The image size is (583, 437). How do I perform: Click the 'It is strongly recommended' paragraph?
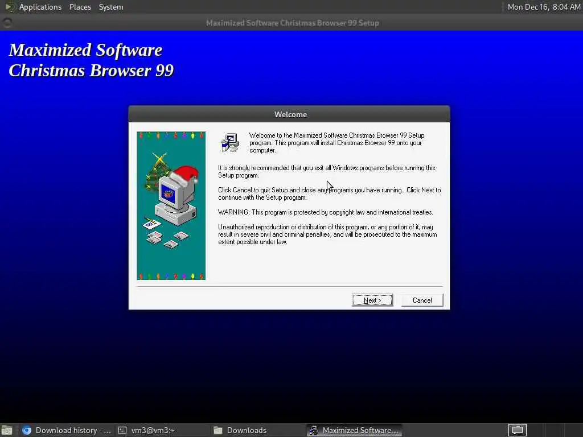(326, 172)
